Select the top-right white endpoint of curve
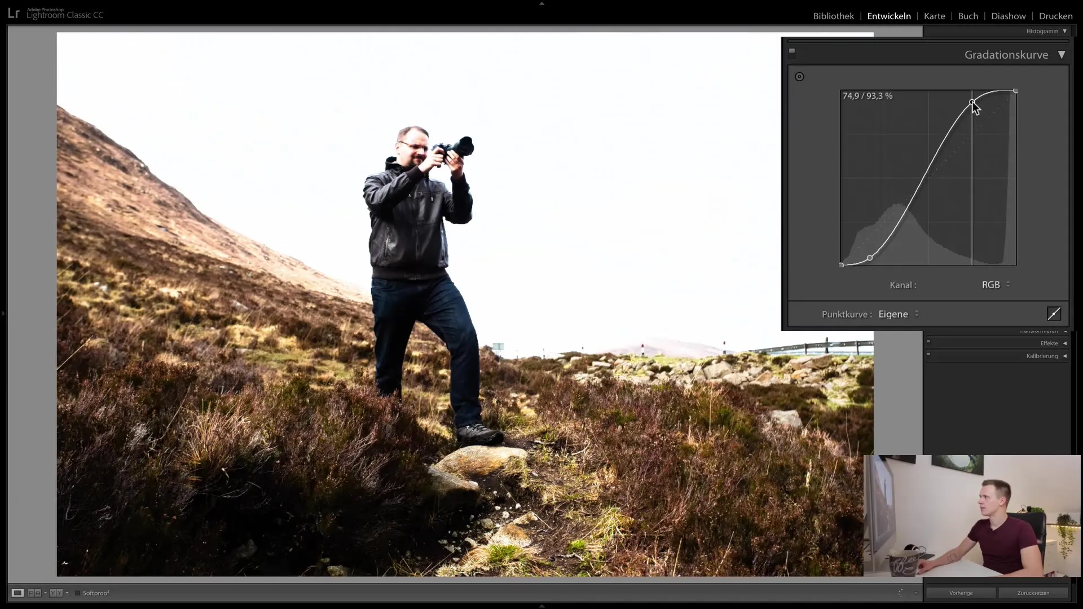 click(1015, 91)
